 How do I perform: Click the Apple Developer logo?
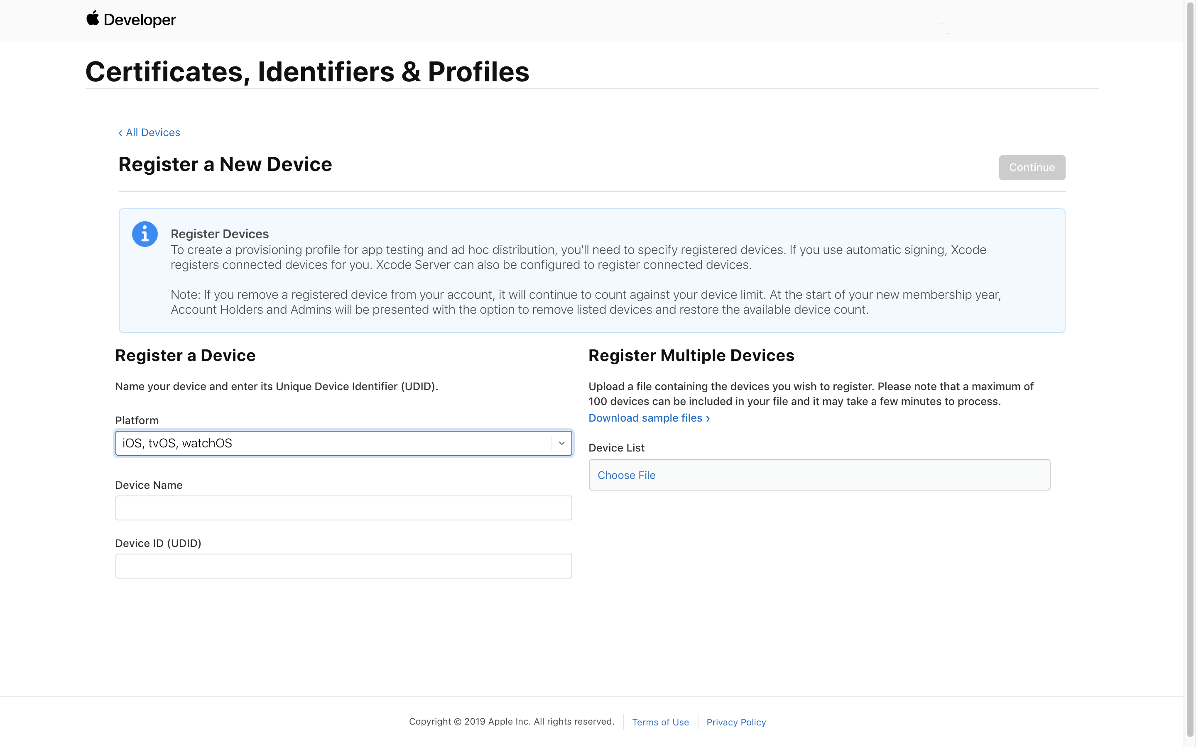(131, 20)
